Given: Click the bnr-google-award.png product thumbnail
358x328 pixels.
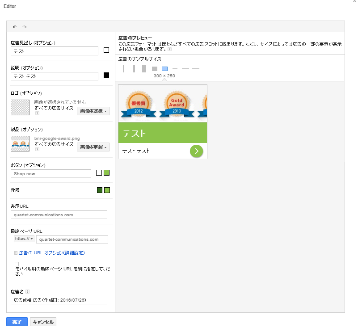Looking at the screenshot, I should click(20, 144).
